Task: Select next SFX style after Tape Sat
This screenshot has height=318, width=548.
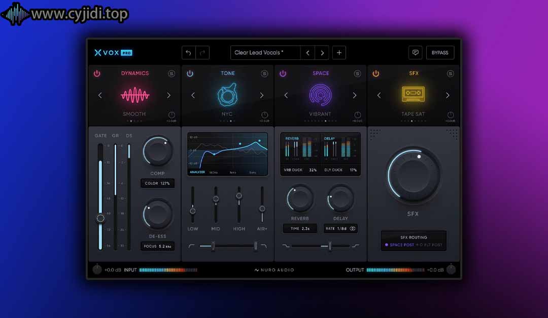Action: pyautogui.click(x=448, y=95)
